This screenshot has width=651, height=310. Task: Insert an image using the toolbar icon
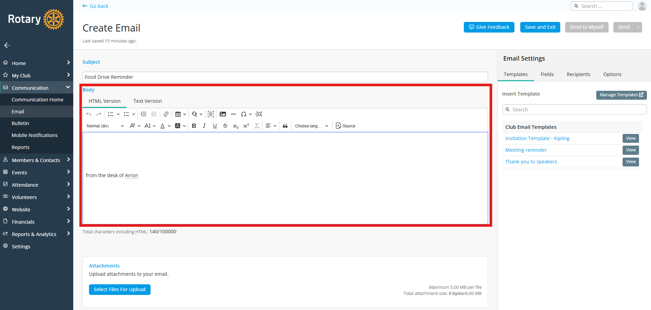click(223, 114)
